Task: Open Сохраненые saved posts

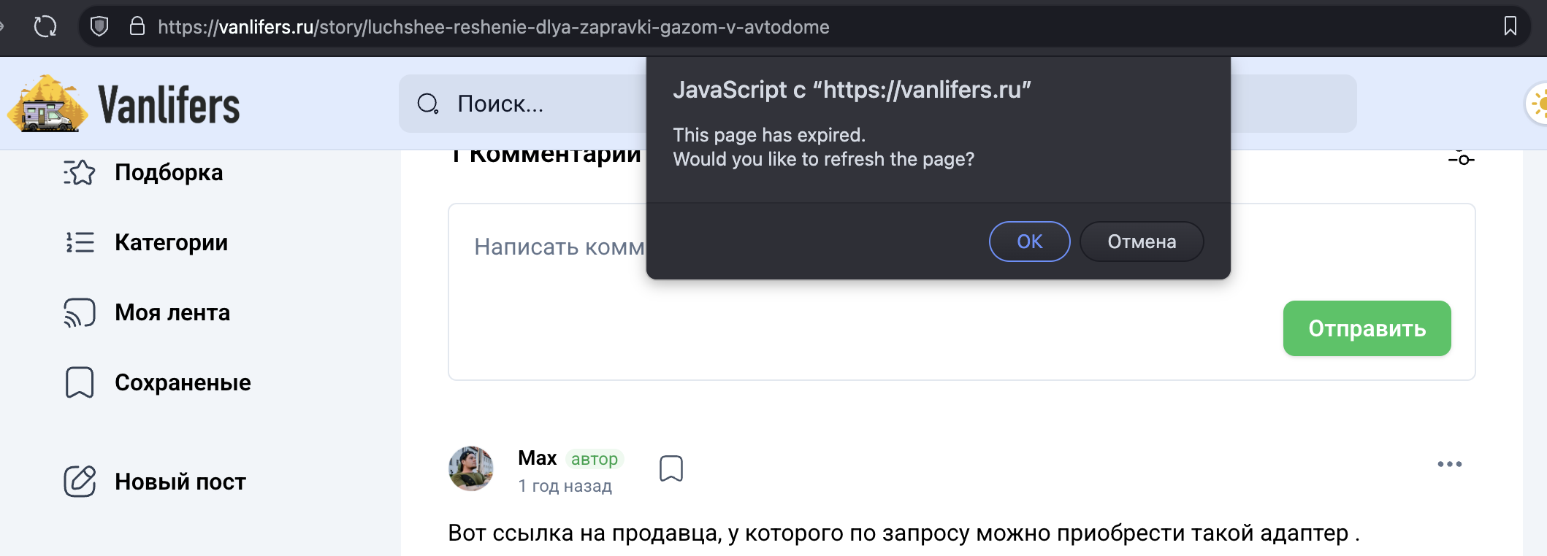Action: [x=182, y=382]
